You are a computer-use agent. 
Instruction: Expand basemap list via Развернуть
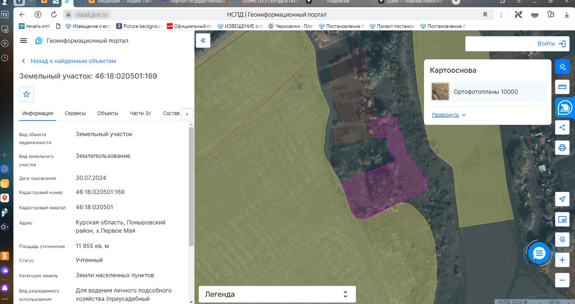(x=449, y=115)
